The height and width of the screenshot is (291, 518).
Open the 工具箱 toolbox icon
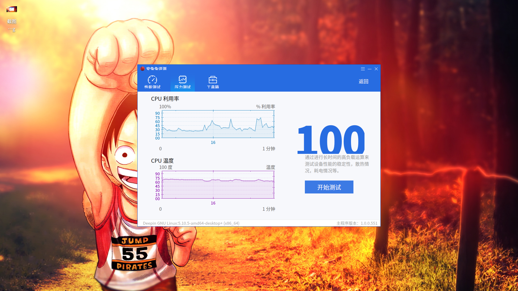coord(213,80)
